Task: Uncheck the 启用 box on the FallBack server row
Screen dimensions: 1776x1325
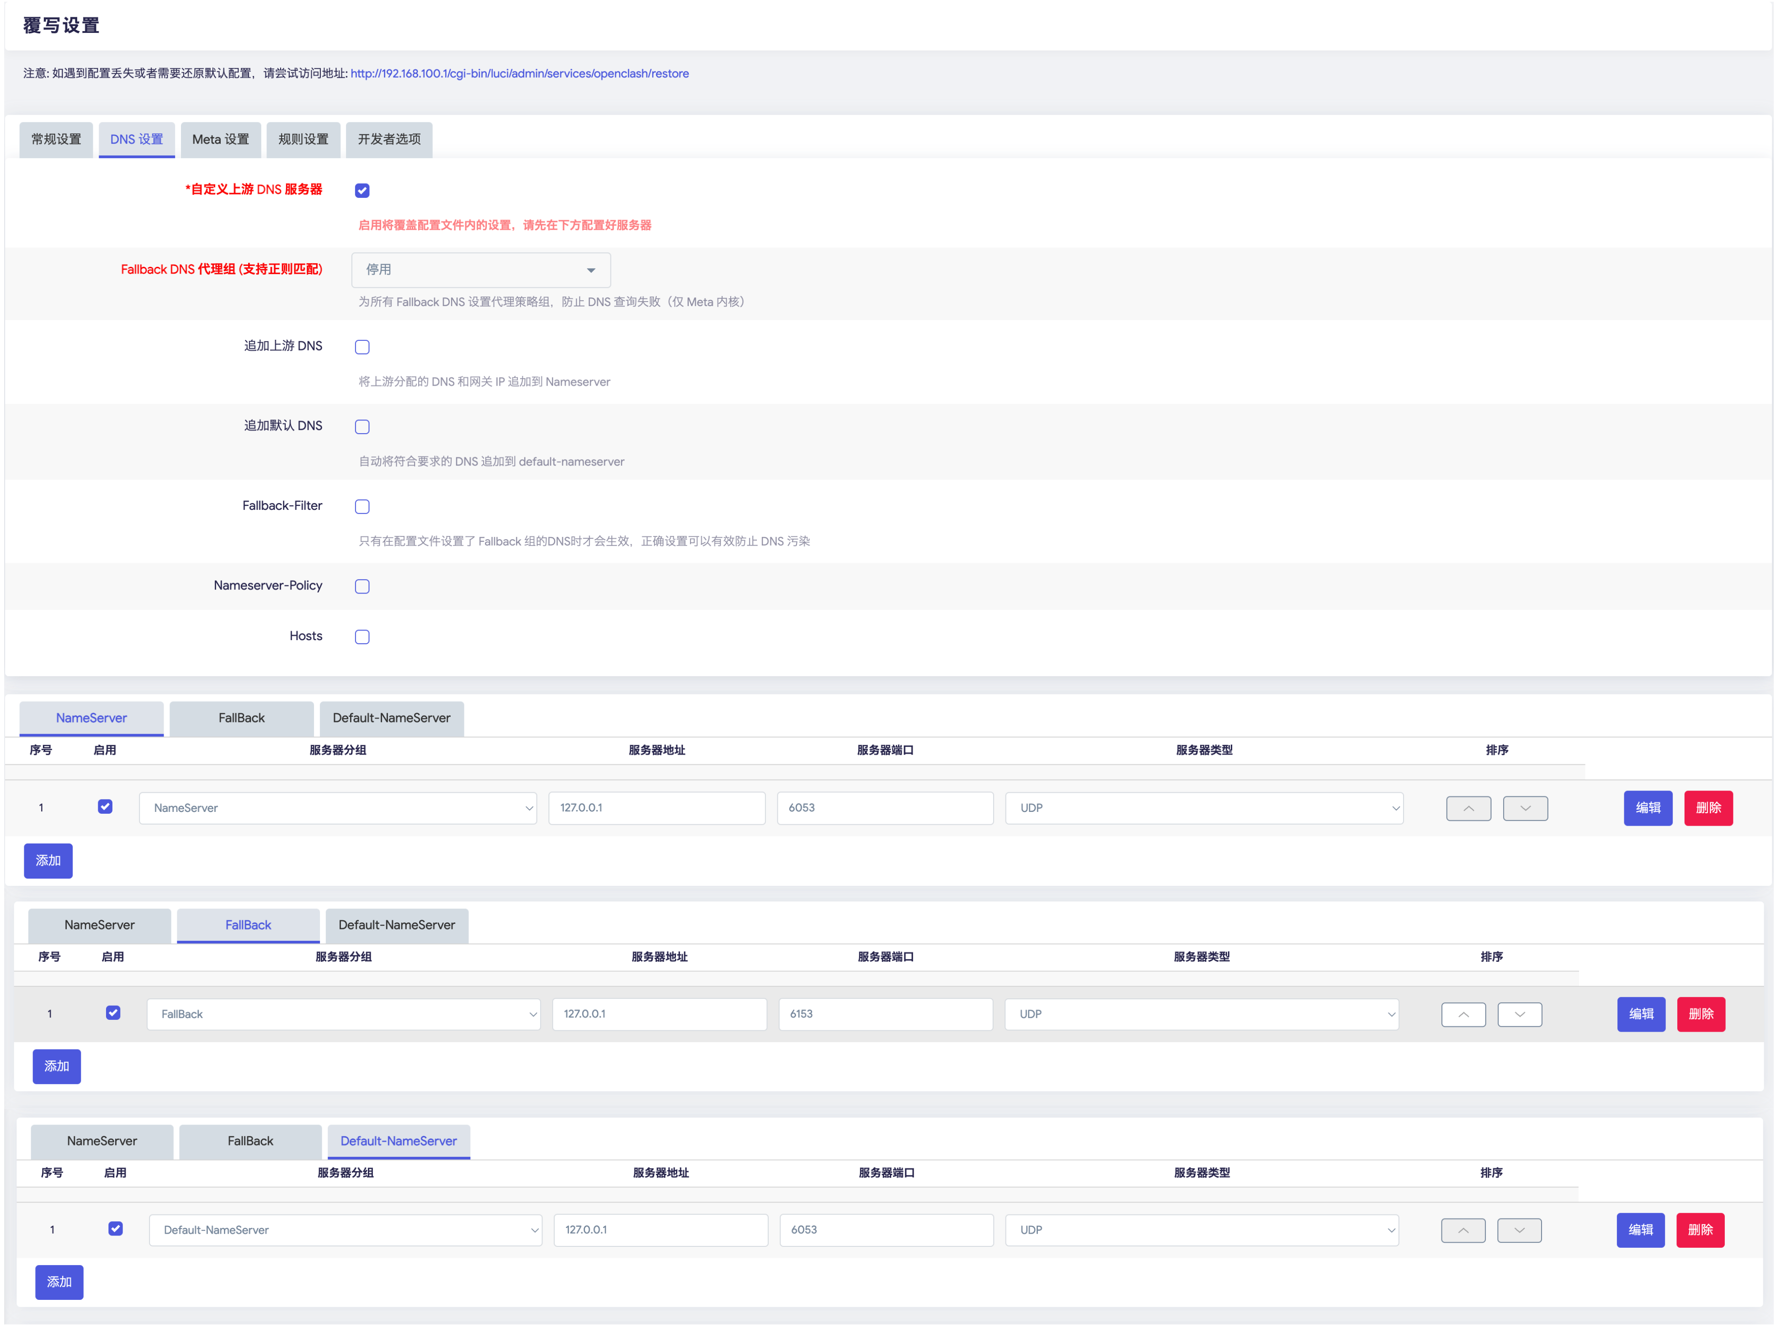Action: (113, 1013)
